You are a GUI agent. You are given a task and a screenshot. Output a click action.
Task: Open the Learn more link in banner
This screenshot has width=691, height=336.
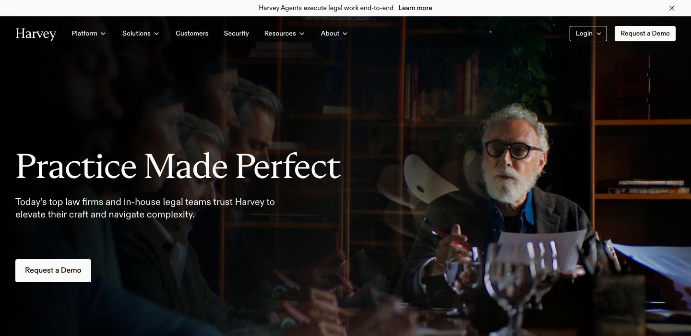pyautogui.click(x=415, y=8)
